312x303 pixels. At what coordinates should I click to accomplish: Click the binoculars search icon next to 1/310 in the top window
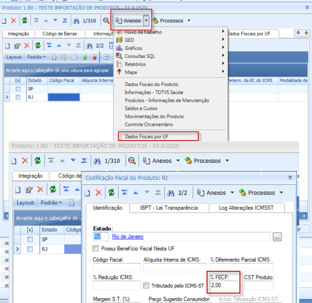(76, 21)
